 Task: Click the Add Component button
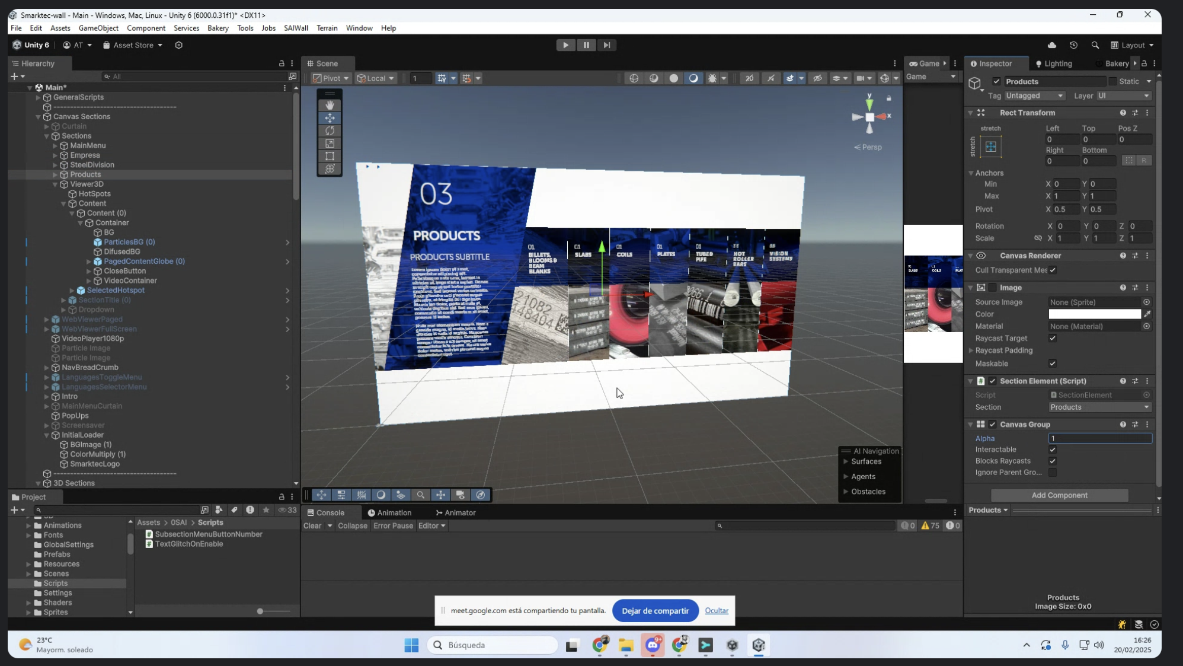coord(1059,496)
